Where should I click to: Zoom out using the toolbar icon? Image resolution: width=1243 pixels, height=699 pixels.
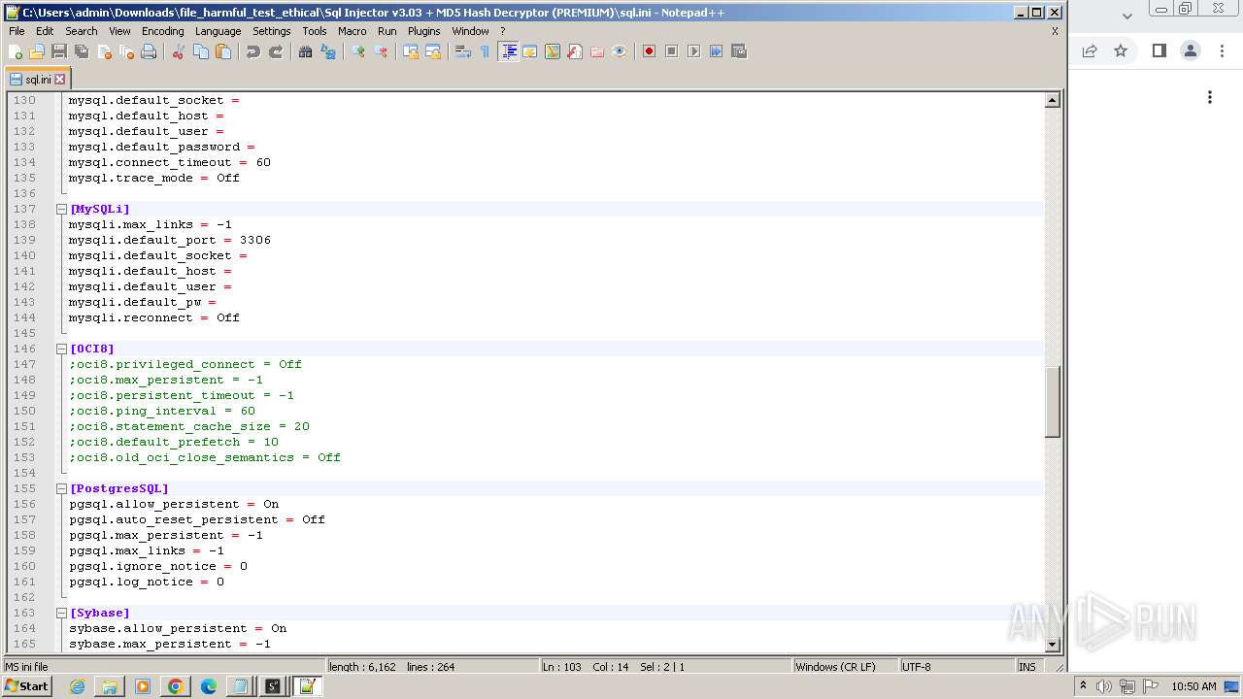381,51
